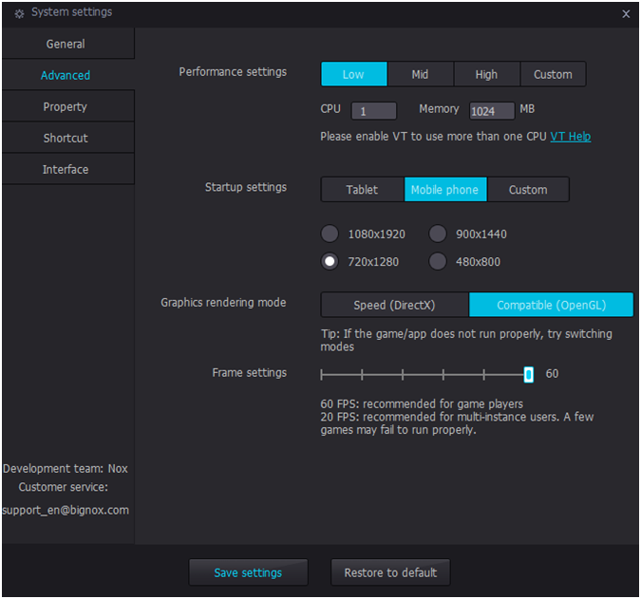Viewport: 641px width, 599px height.
Task: Choose the 480x800 resolution radio button
Action: [x=438, y=261]
